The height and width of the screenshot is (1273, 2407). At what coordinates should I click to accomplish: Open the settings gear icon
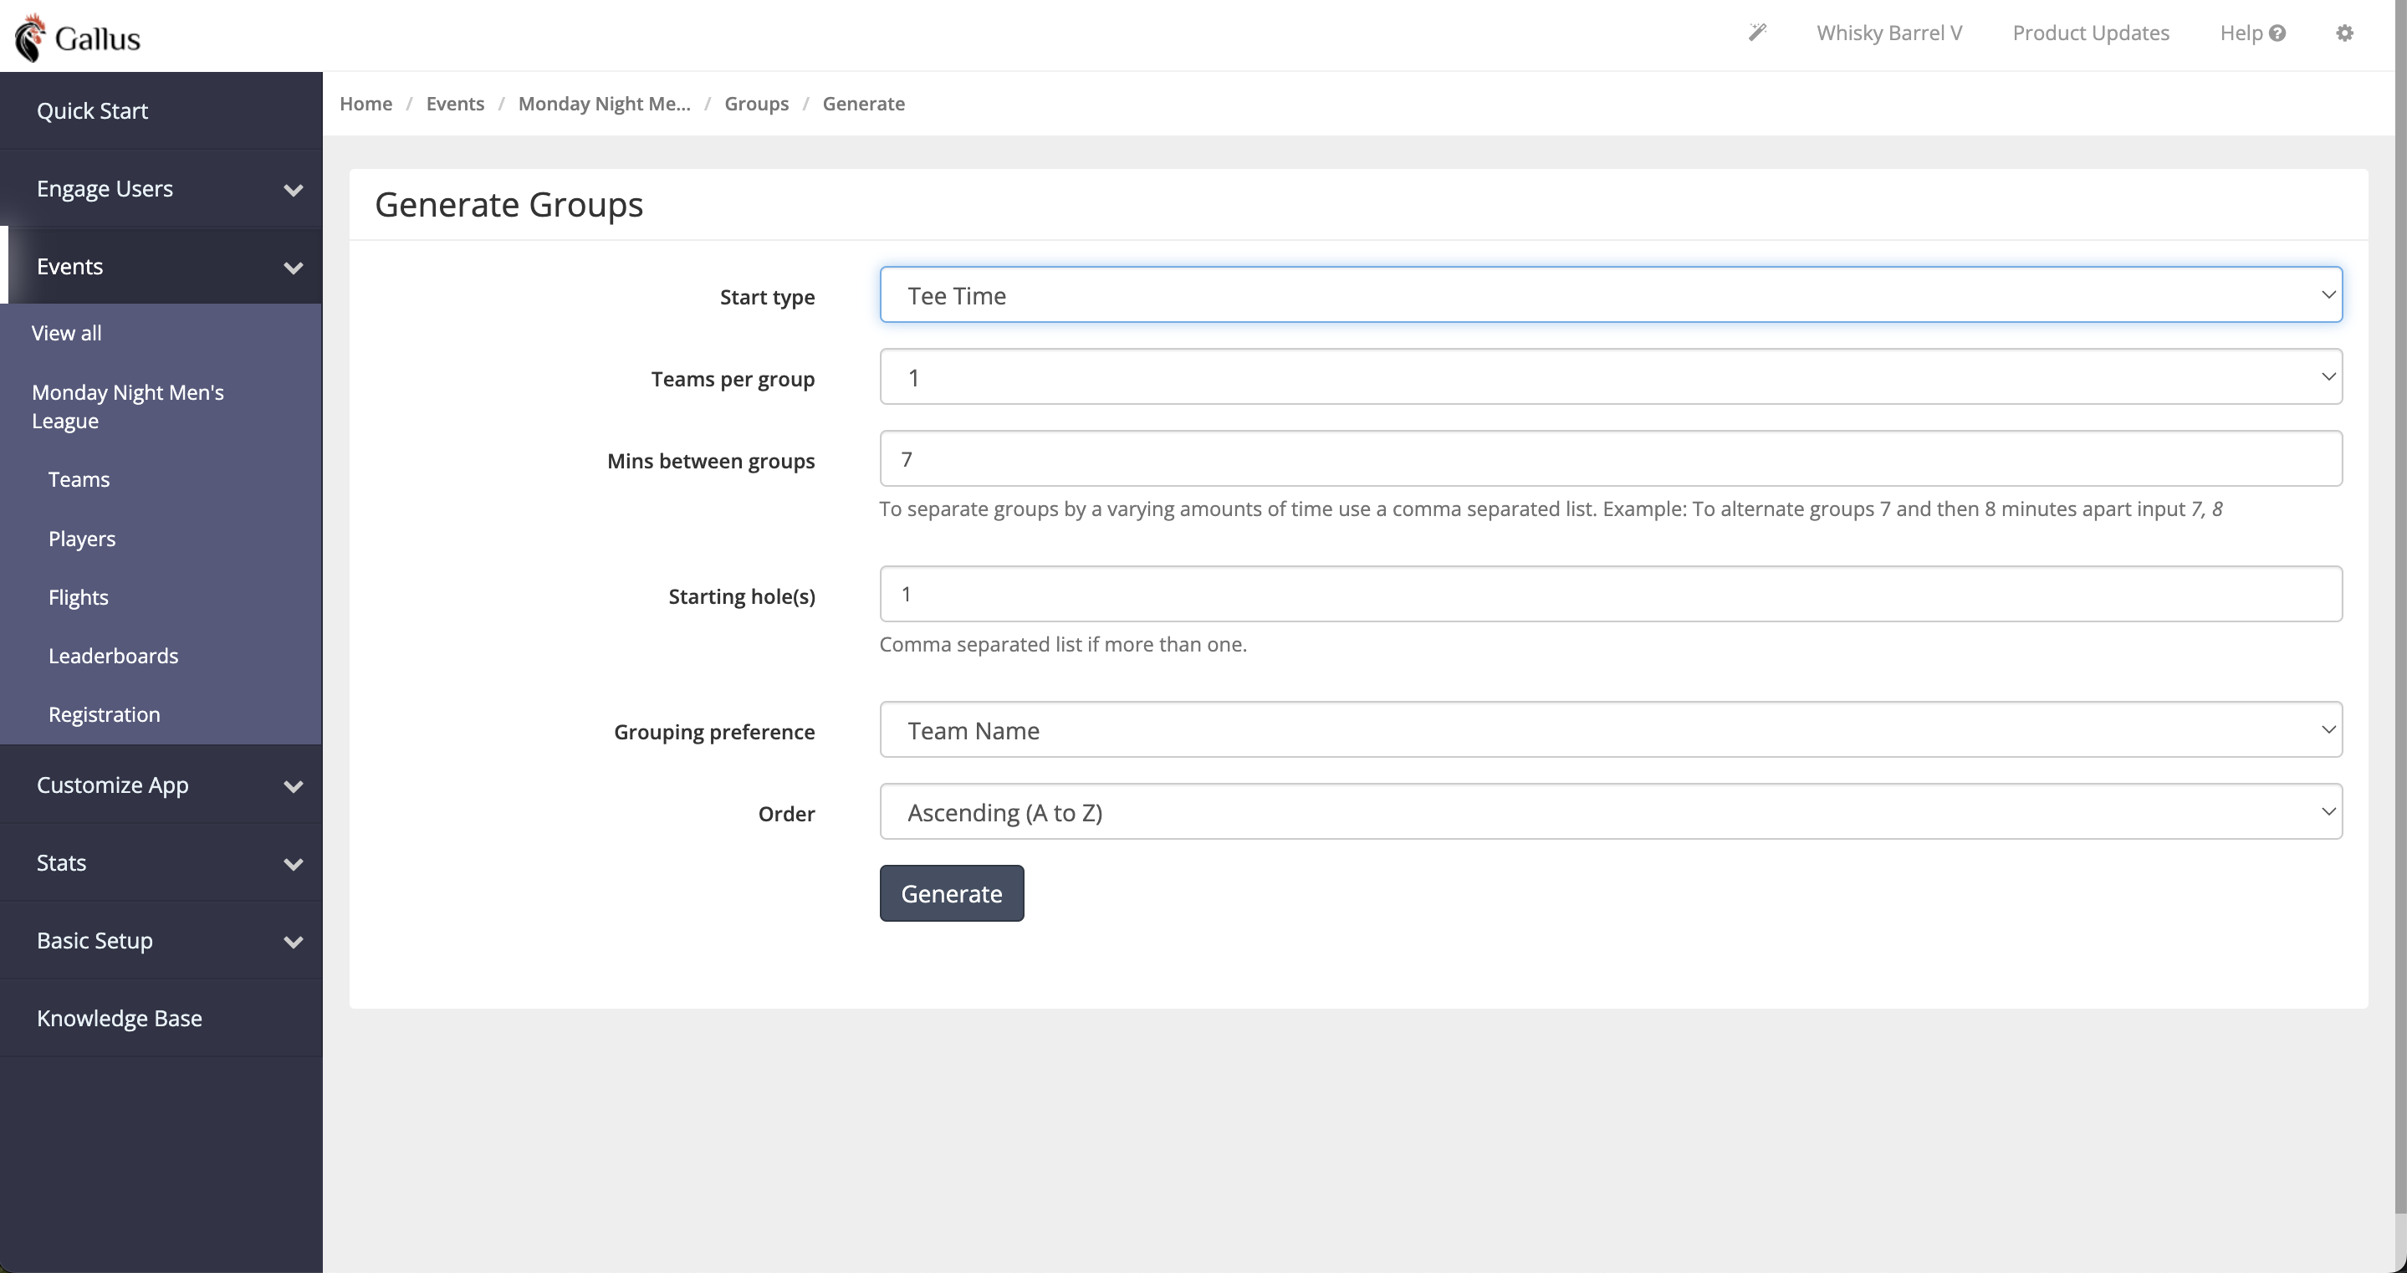pyautogui.click(x=2344, y=33)
